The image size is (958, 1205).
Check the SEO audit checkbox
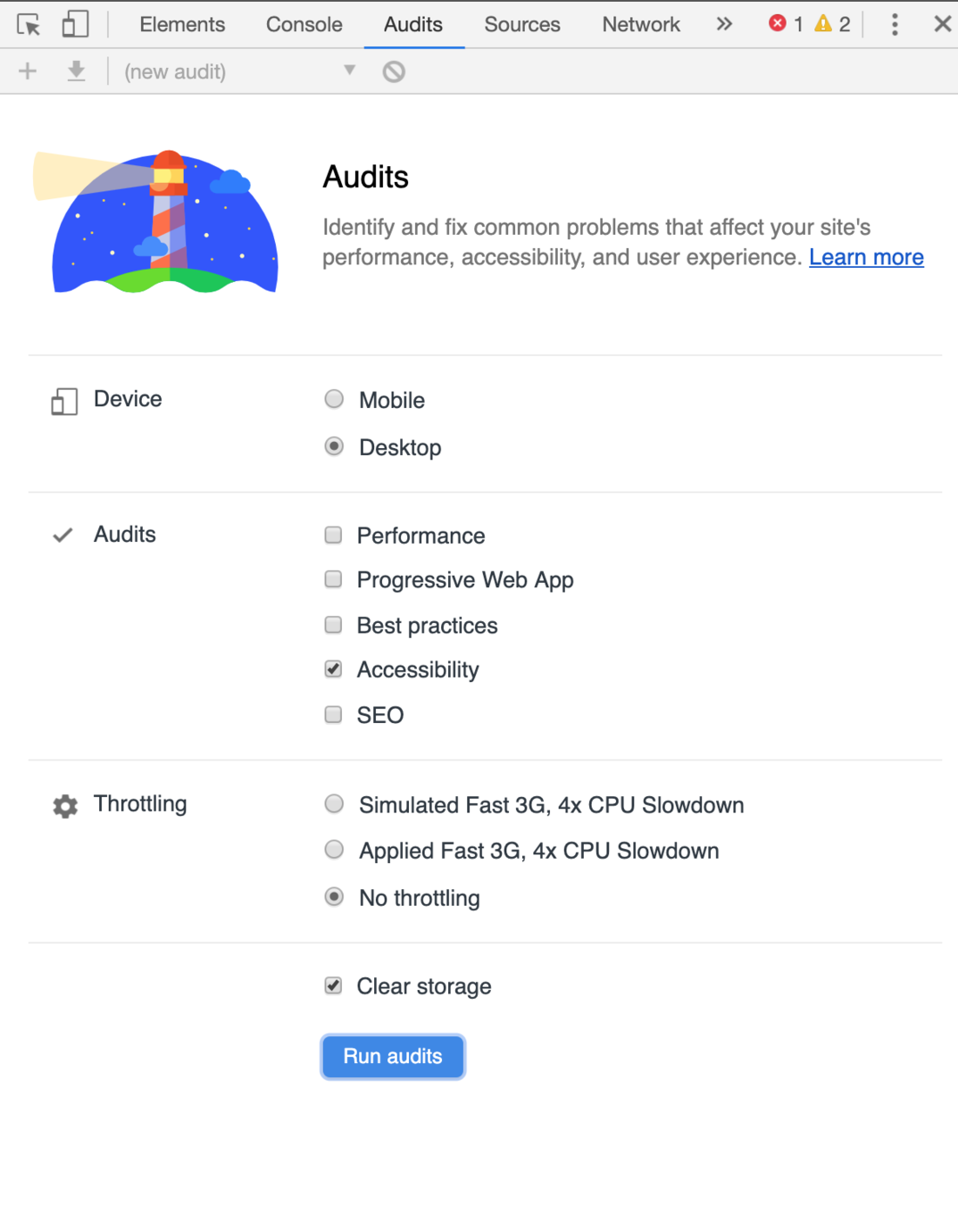(x=333, y=714)
